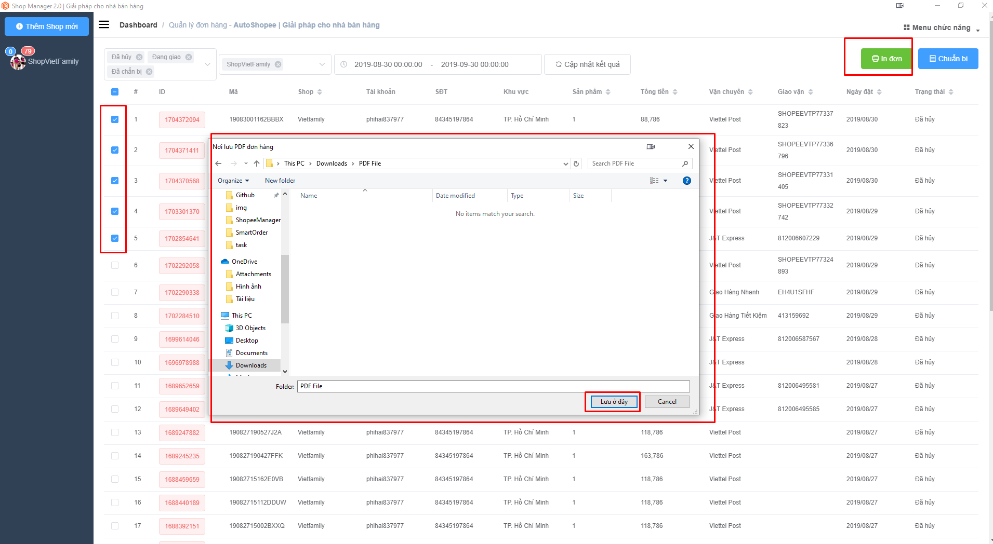This screenshot has height=544, width=993.
Task: Click the 'Lưu ở đây' save button
Action: pyautogui.click(x=614, y=402)
